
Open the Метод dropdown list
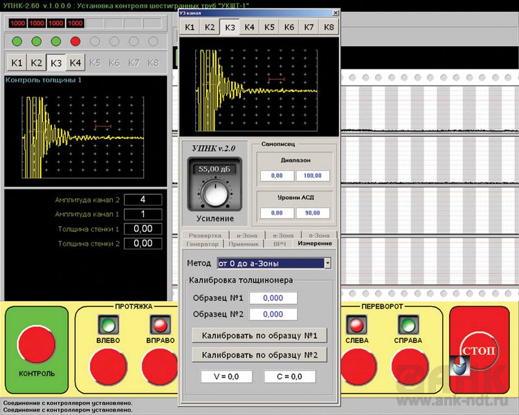coord(327,264)
